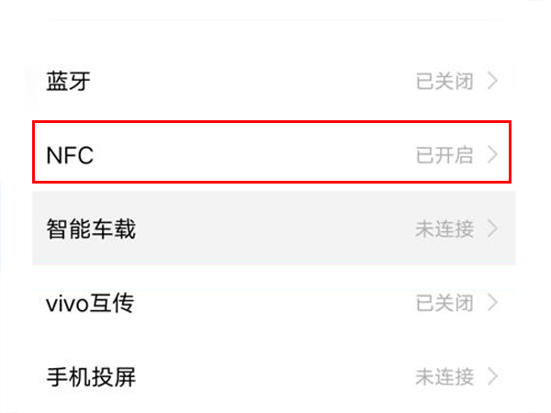The width and height of the screenshot is (551, 413).
Task: Click blank middle area of vivo互传 row
Action: [x=275, y=302]
